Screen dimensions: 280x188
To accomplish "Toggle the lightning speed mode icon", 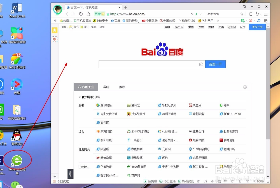I will (197, 14).
